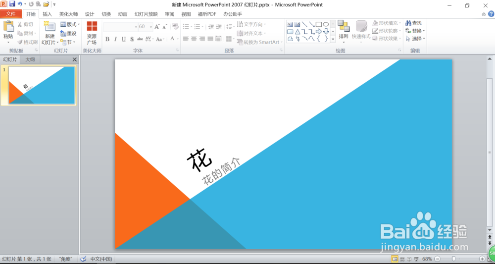Open the 幻灯片放映 slideshow tab
The height and width of the screenshot is (264, 495).
(146, 14)
